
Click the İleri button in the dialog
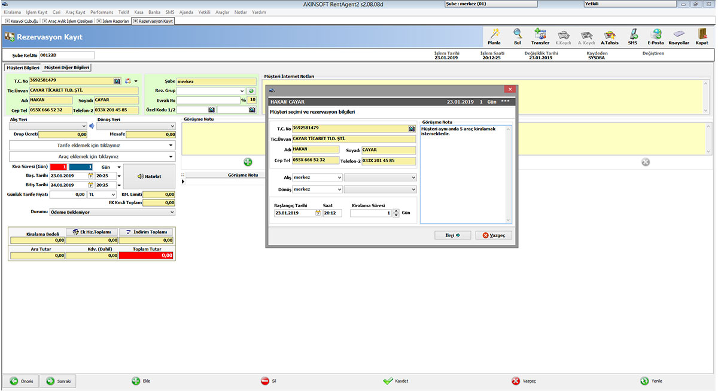pos(453,235)
